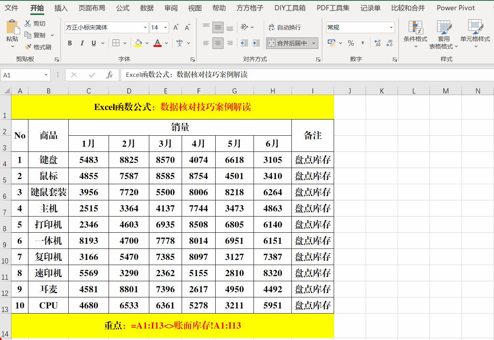Toggle Italic formatting
The height and width of the screenshot is (340, 494).
point(83,43)
